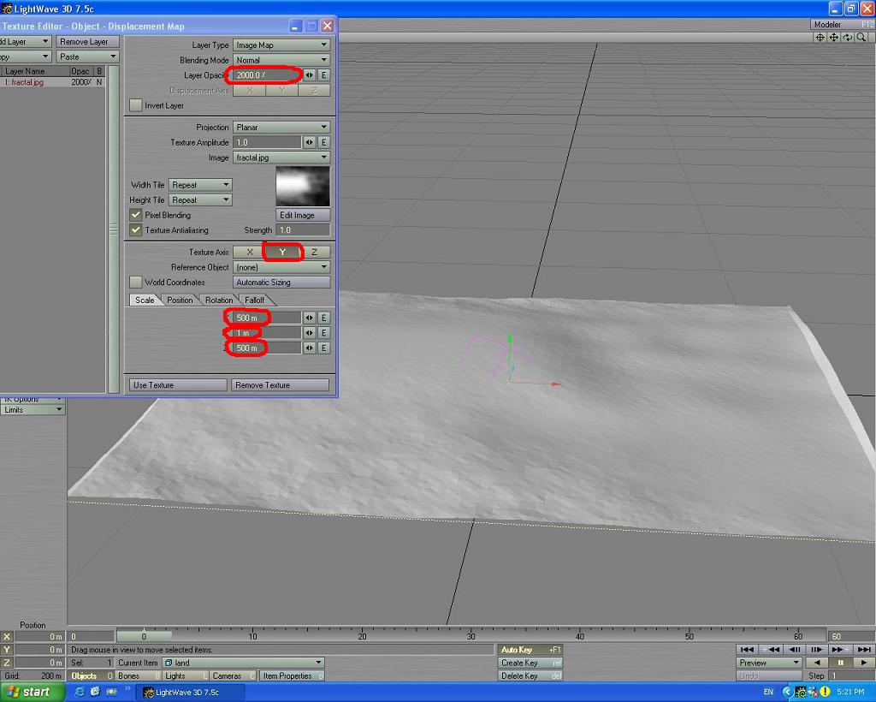Open Internet Explorer from Quick Launch
Screen dimensions: 876x702
click(x=80, y=692)
